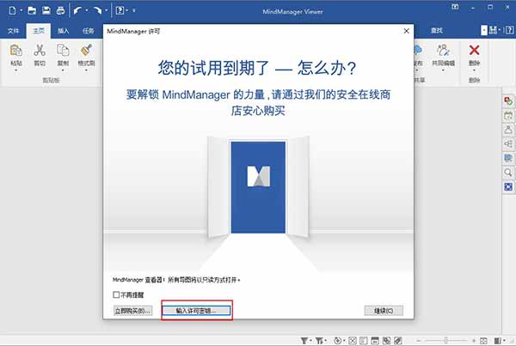Open the dropdown next to New document icon
Image resolution: width=516 pixels, height=346 pixels.
click(x=21, y=11)
